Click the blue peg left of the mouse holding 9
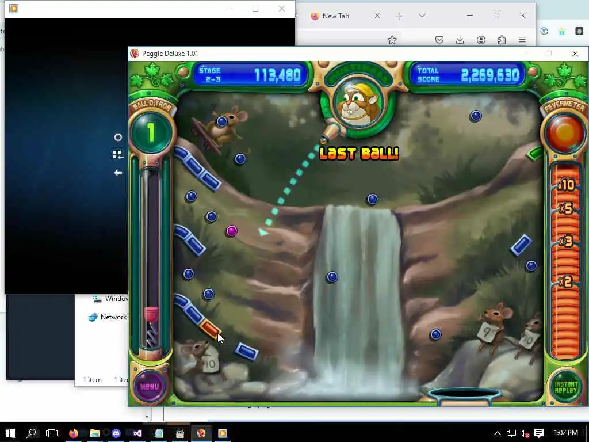This screenshot has width=589, height=442. (436, 334)
